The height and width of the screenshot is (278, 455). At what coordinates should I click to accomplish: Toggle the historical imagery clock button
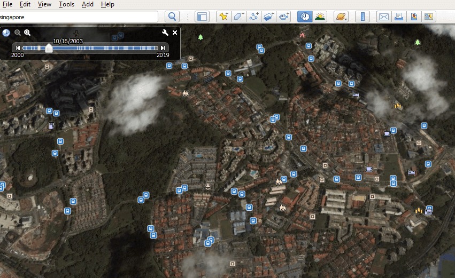(305, 17)
